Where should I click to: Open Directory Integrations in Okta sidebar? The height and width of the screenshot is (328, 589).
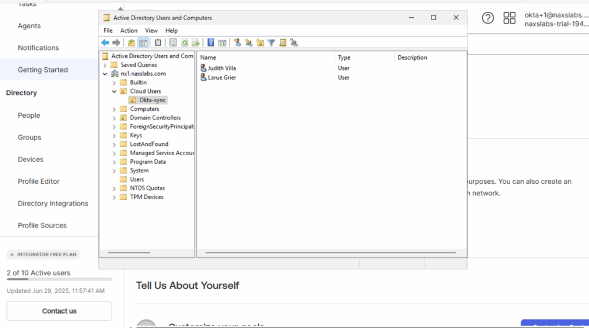click(53, 203)
